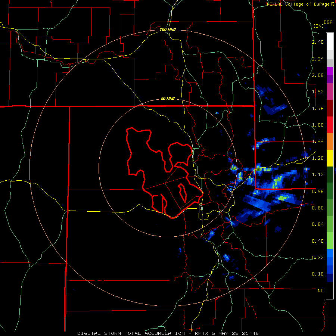Viewport: 336px width, 336px height.
Task: Click the DSA product label
Action: pos(328,22)
